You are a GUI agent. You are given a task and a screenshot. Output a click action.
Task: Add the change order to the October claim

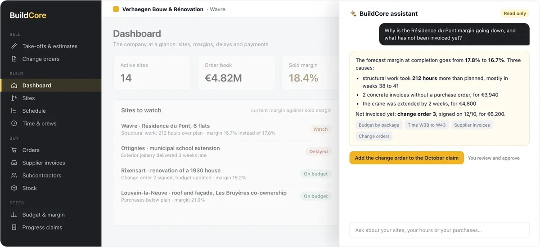click(x=406, y=158)
